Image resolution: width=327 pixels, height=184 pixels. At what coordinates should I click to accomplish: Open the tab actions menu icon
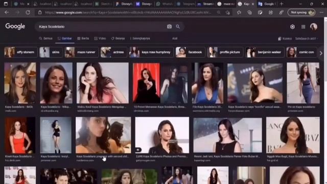pos(6,4)
